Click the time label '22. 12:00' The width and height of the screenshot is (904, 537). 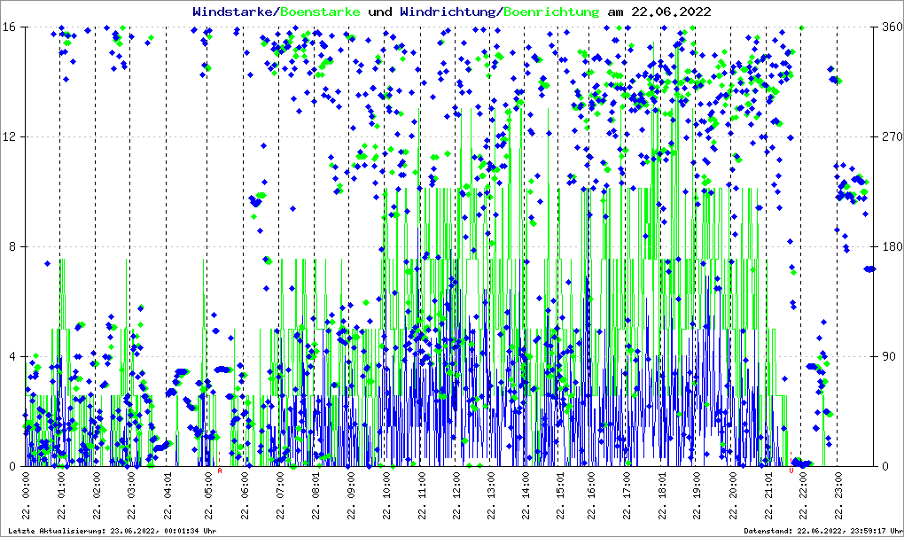pyautogui.click(x=456, y=496)
